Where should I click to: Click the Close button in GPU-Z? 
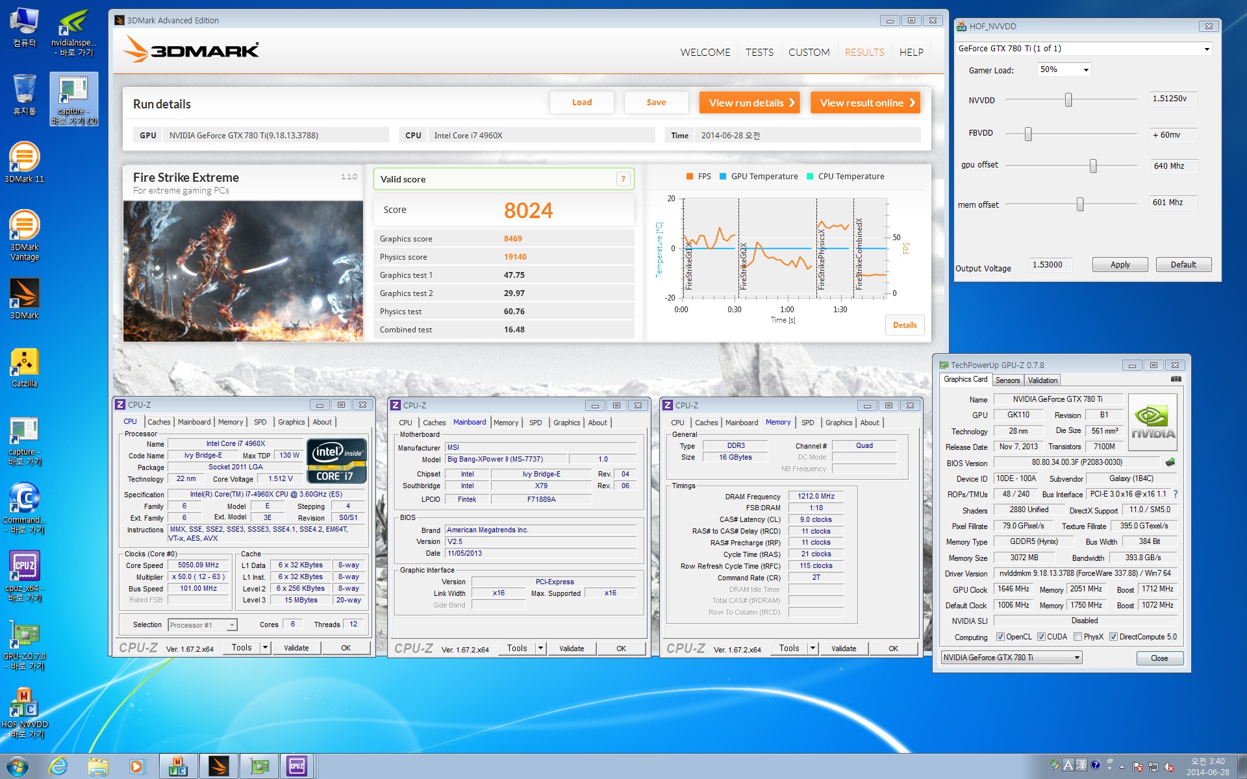pos(1159,658)
